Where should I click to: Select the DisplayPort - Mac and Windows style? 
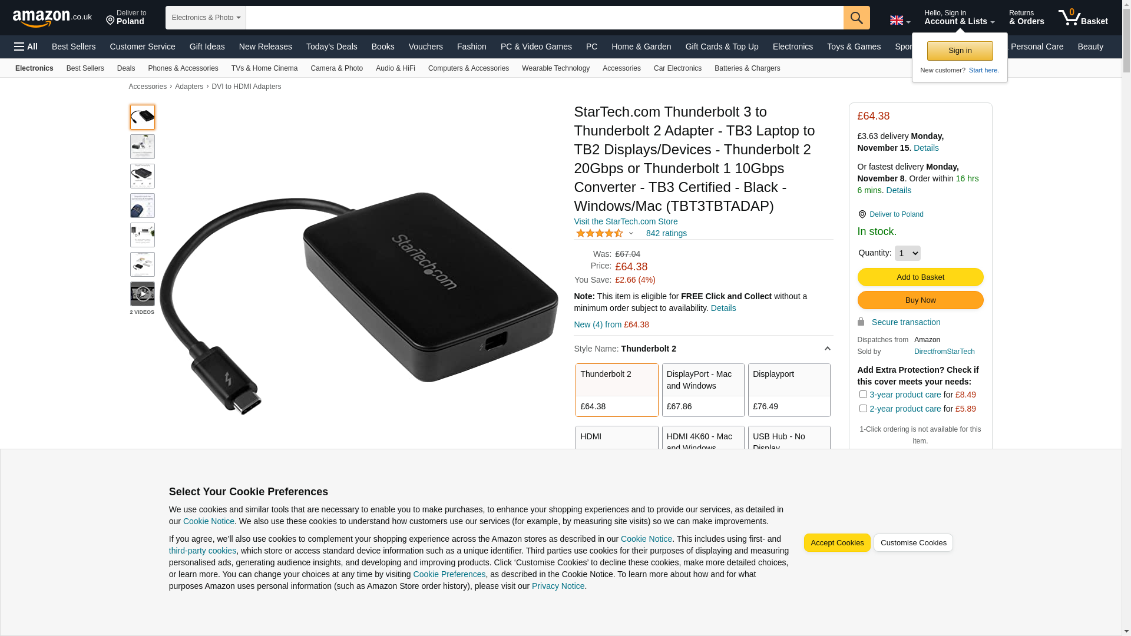tap(703, 390)
